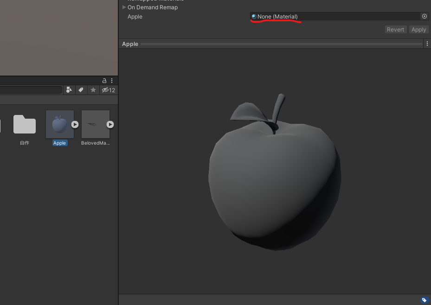
Task: Open the Search by Type filter
Action: tap(69, 90)
